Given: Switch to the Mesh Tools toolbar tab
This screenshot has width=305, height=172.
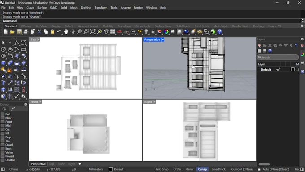Looking at the screenshot, I should (x=220, y=26).
